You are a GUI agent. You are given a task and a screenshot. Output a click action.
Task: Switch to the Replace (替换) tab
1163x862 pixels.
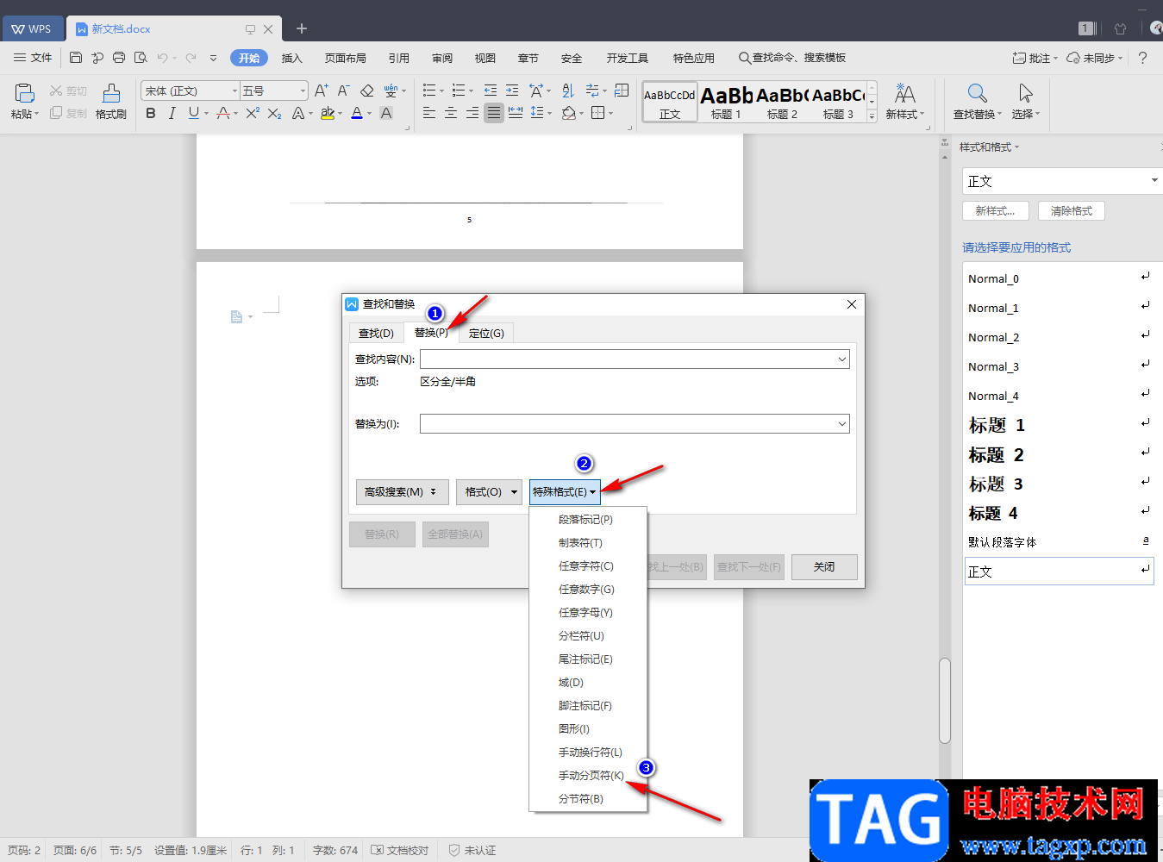tap(431, 333)
